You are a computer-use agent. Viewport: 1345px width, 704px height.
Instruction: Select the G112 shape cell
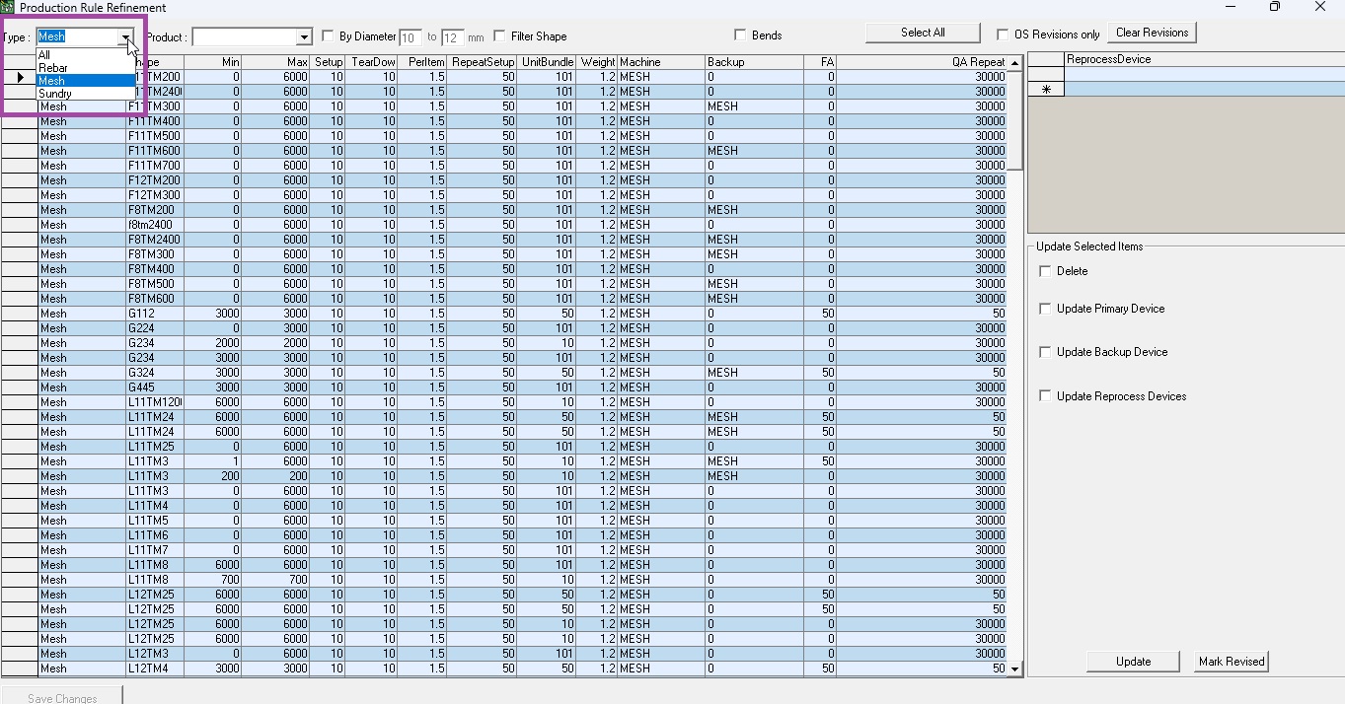[x=155, y=314]
